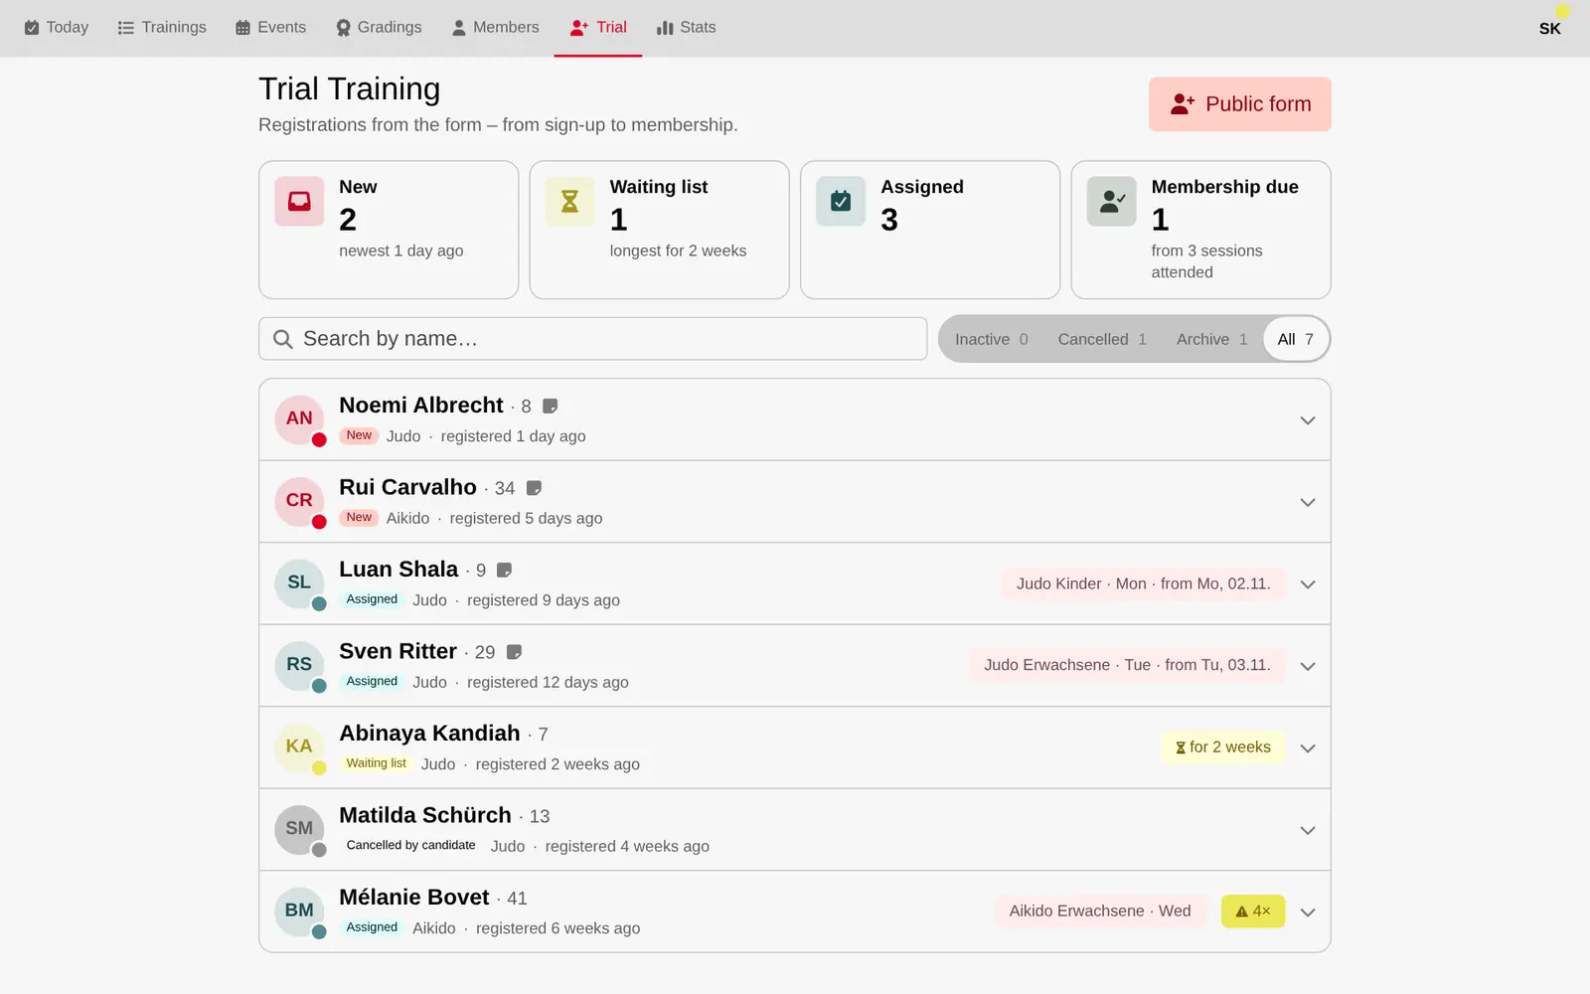Focus the Search by name field
The image size is (1590, 994).
pyautogui.click(x=593, y=339)
